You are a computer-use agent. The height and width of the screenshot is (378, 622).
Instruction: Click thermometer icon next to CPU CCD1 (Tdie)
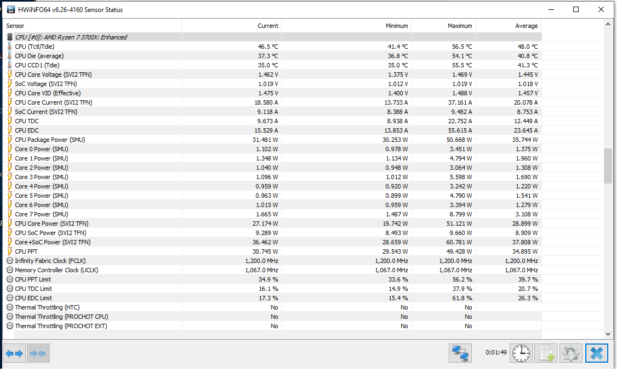click(10, 65)
